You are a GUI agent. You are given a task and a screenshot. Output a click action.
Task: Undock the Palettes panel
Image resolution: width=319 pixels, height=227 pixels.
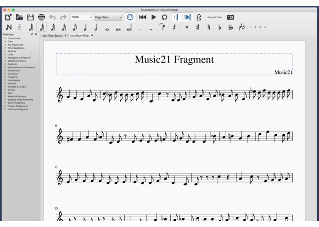(x=32, y=34)
